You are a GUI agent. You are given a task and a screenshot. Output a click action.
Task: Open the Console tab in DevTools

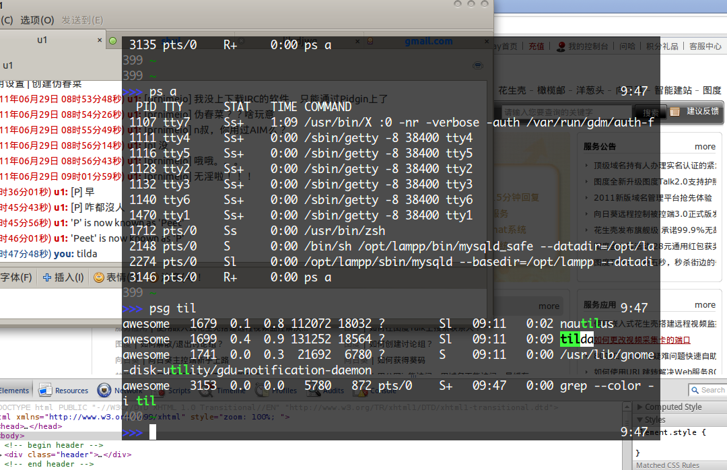(x=383, y=391)
